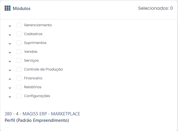Viewport: 178px width, 131px height.
Task: Open the Vendas chevron
Action: point(10,53)
